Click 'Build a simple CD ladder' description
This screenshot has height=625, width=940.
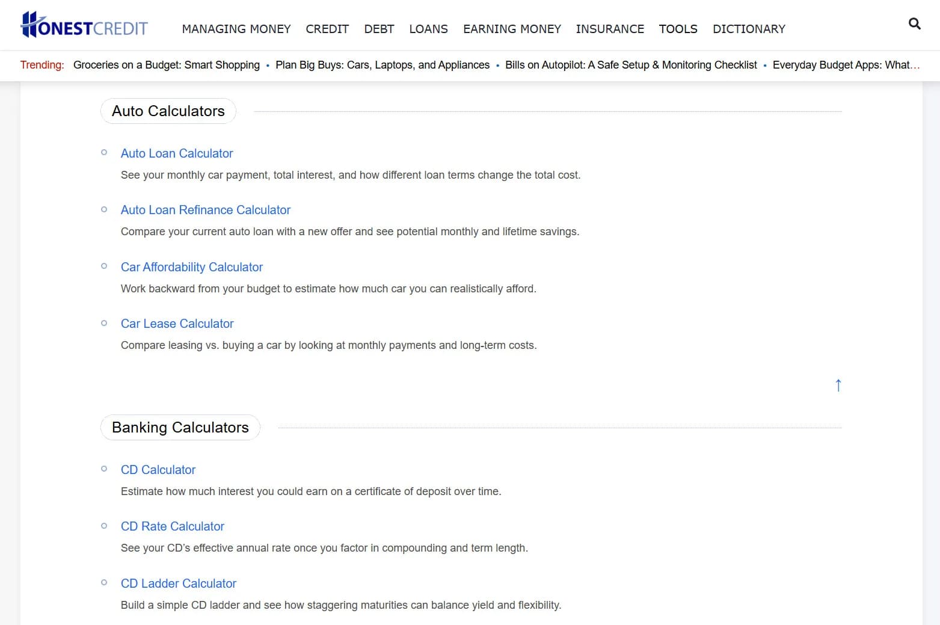pos(341,605)
